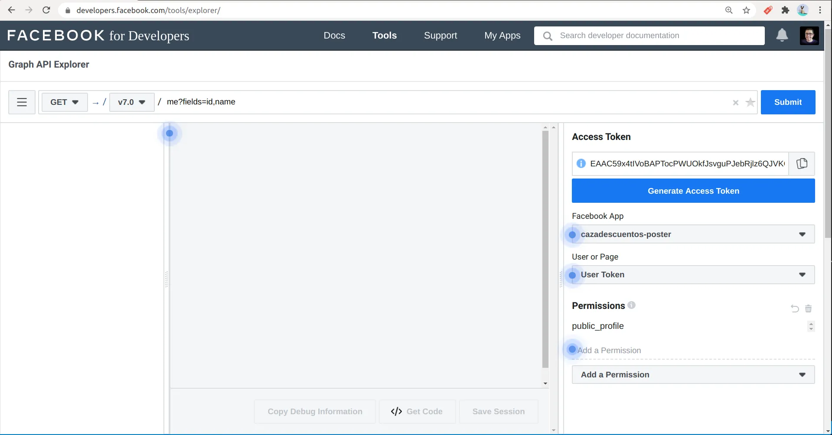This screenshot has width=832, height=435.
Task: Open the Chrome profile avatar
Action: click(803, 10)
